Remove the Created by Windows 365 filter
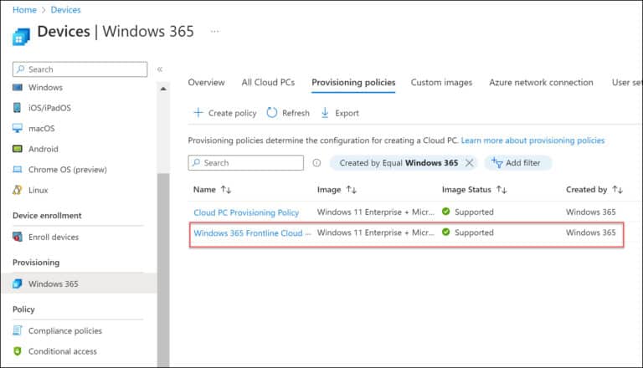The image size is (643, 368). pos(469,163)
